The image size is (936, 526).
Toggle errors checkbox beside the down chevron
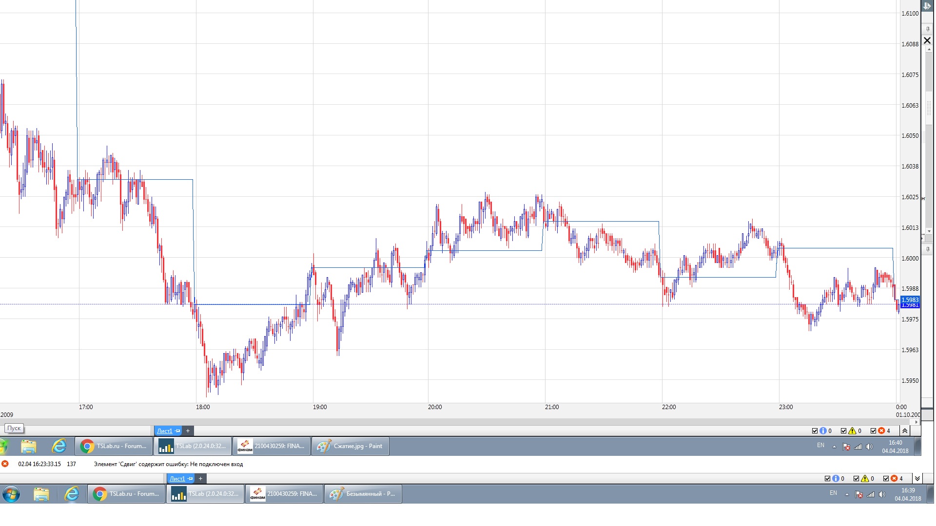[x=886, y=478]
